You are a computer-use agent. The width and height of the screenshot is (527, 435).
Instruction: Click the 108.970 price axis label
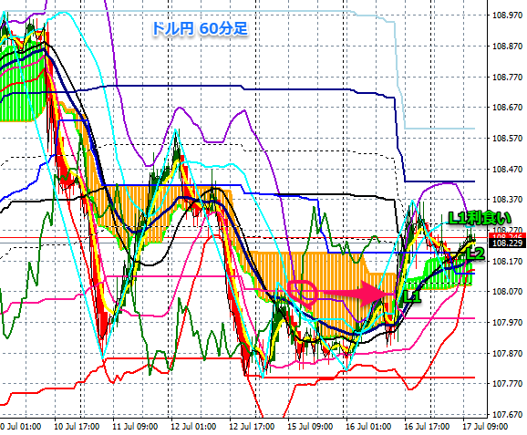pos(507,16)
